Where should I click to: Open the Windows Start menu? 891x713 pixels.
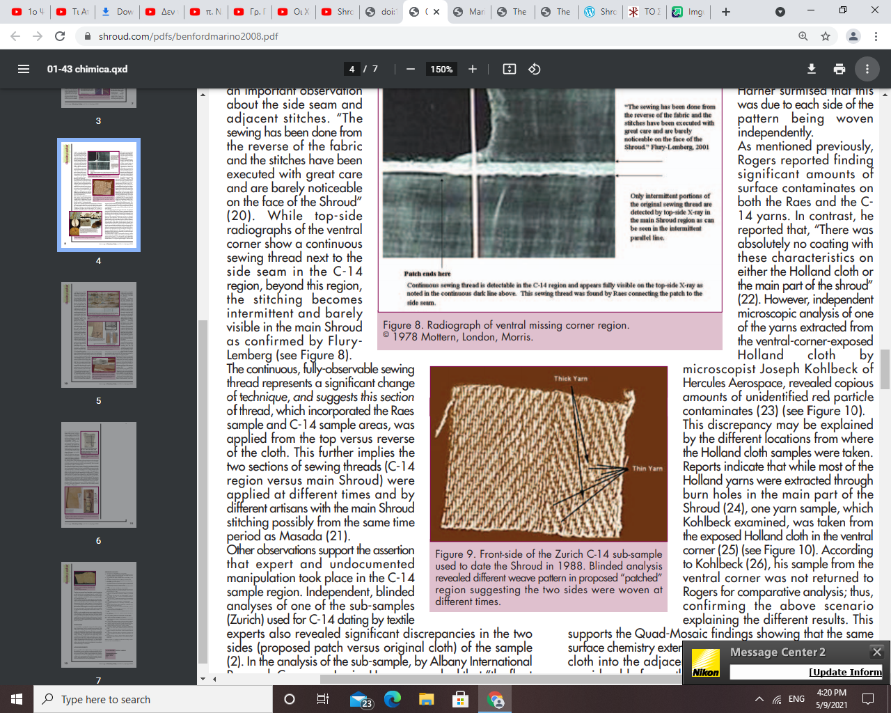tap(17, 699)
